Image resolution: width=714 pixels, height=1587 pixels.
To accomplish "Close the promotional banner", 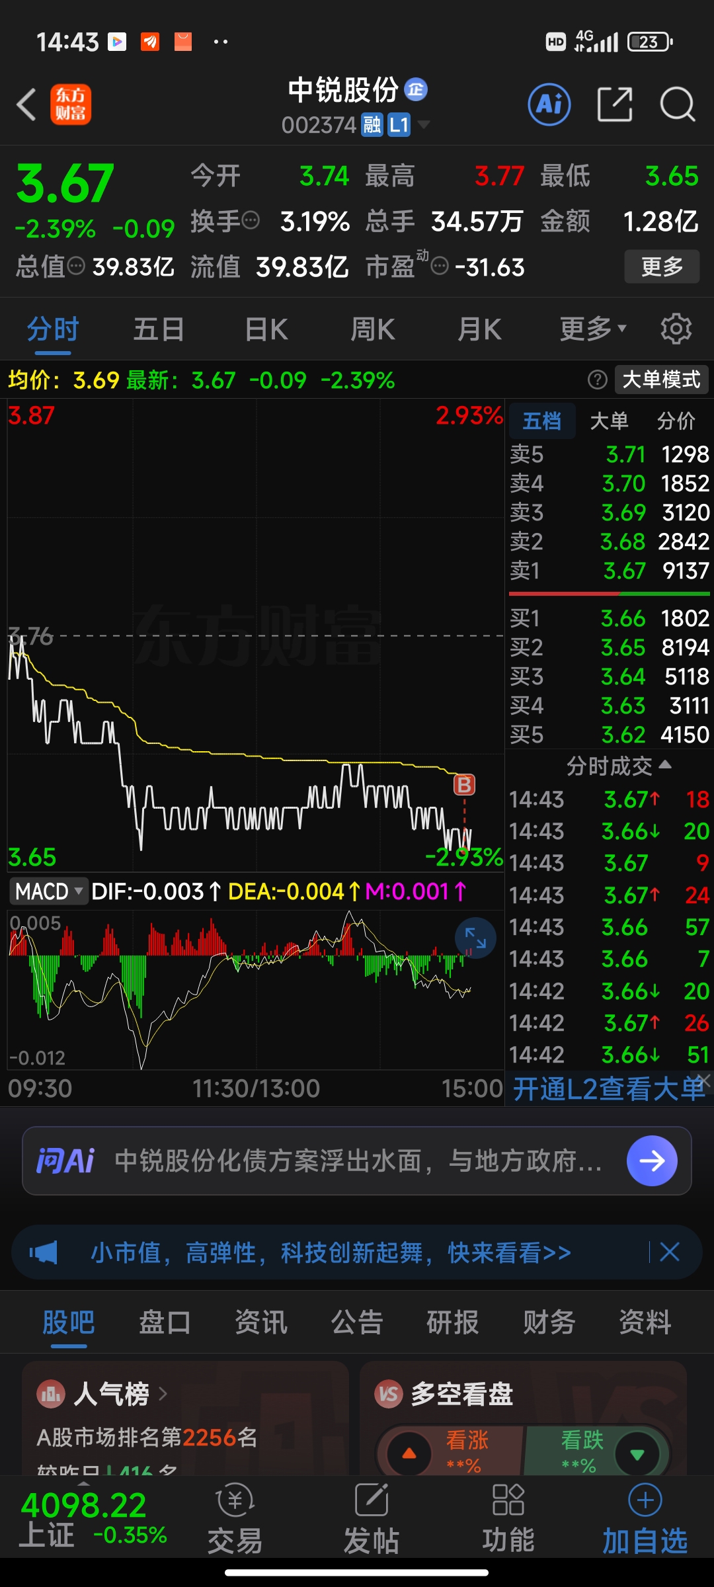I will click(670, 1252).
